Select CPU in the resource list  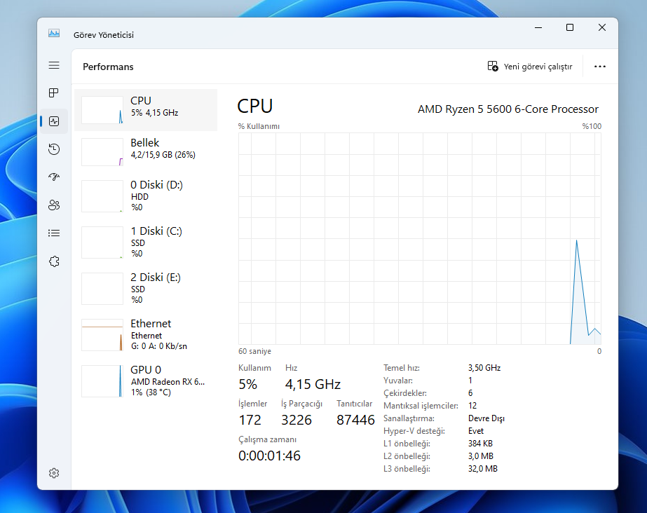pyautogui.click(x=146, y=110)
